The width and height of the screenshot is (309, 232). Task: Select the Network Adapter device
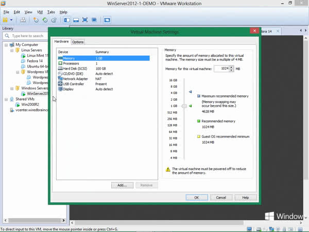pos(104,79)
